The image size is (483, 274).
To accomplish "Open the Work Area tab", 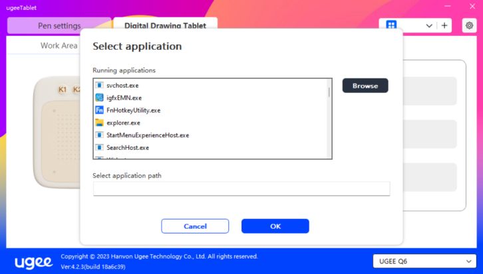I will (59, 46).
